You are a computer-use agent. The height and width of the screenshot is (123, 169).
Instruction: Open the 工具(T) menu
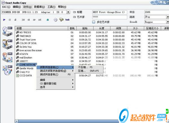pyautogui.click(x=51, y=7)
